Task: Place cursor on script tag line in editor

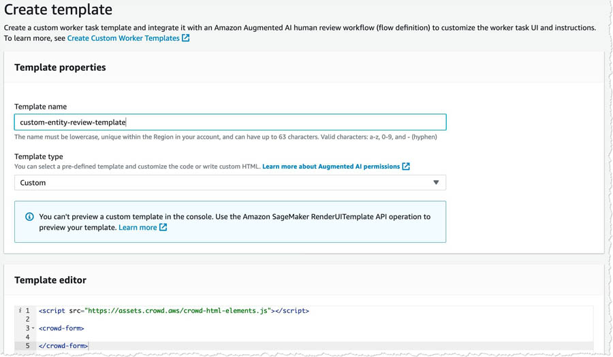Action: click(x=174, y=311)
